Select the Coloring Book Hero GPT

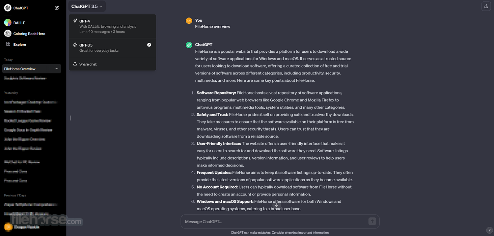29,33
